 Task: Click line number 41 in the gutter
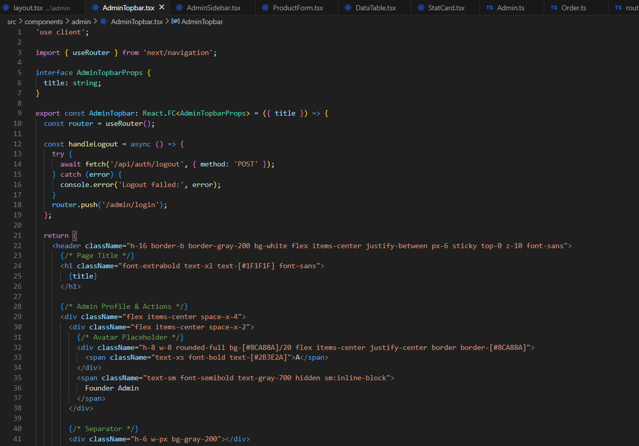pos(18,439)
